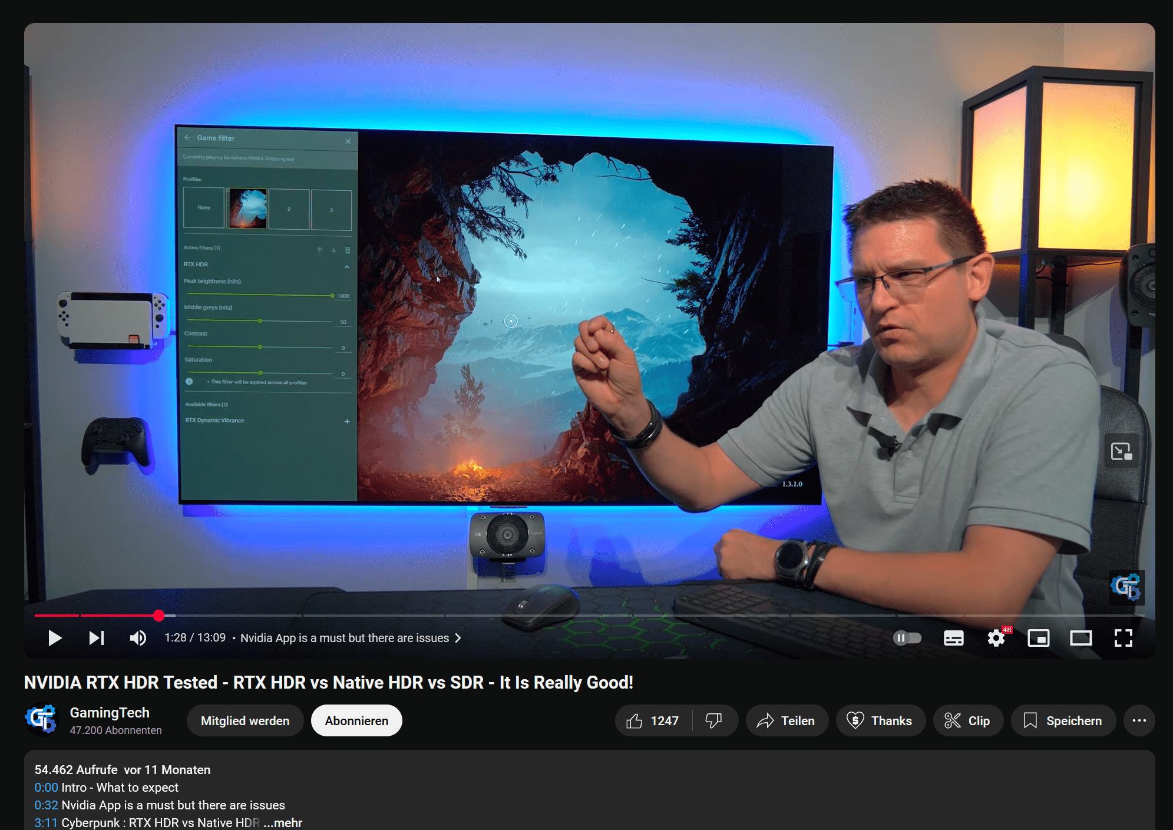The width and height of the screenshot is (1173, 830).
Task: Open the more actions three-dot menu
Action: (x=1139, y=720)
